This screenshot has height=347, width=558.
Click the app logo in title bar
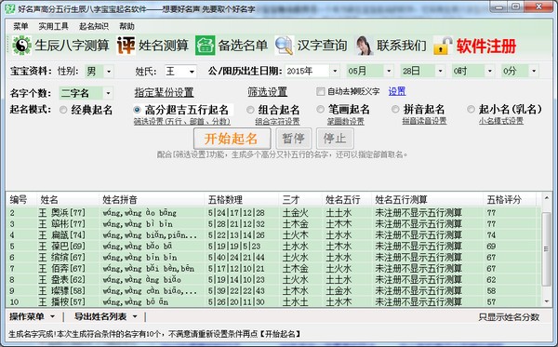[x=9, y=8]
